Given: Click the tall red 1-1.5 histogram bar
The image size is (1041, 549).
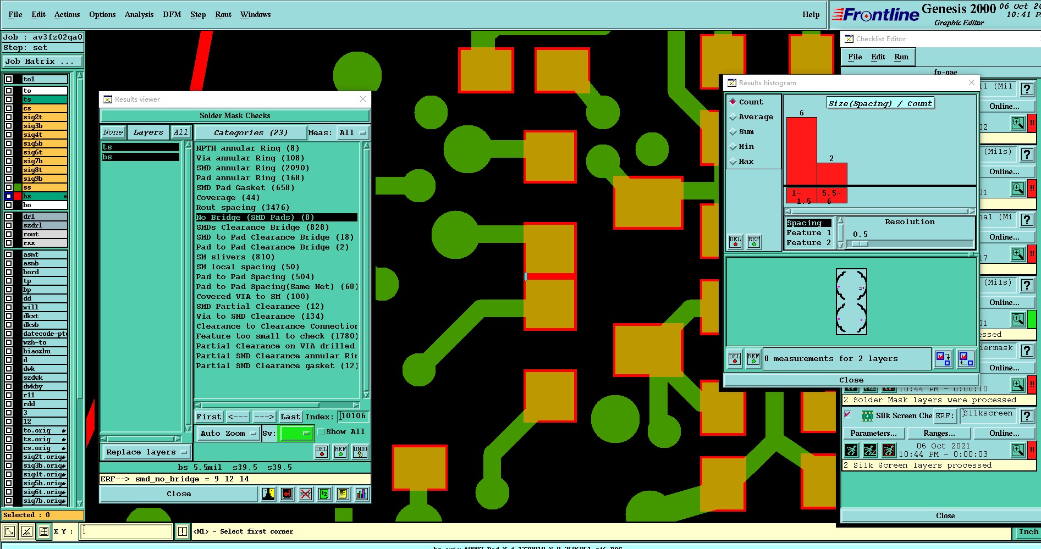Looking at the screenshot, I should coord(801,151).
